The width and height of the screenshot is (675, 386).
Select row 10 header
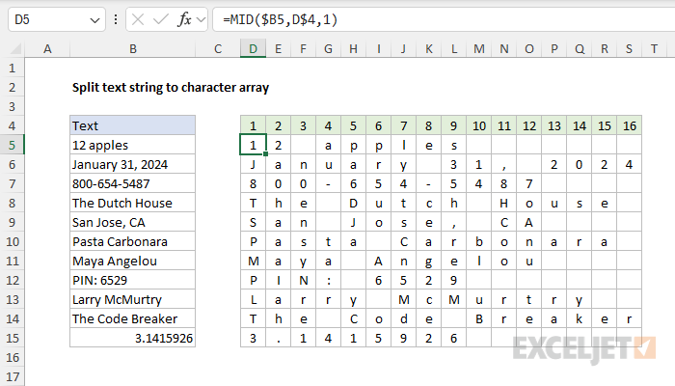pos(12,241)
